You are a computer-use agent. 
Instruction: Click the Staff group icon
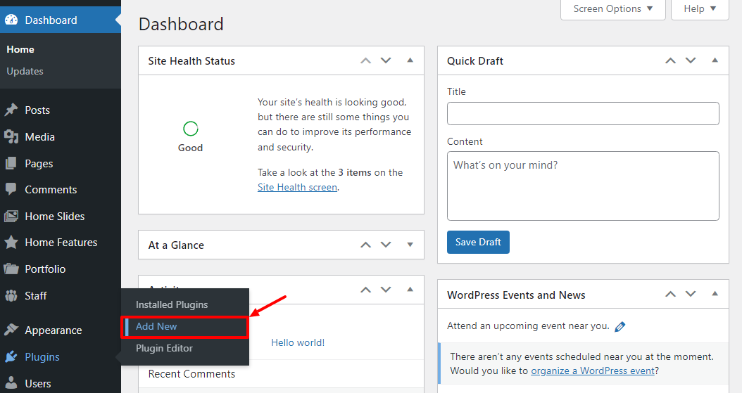click(x=11, y=295)
